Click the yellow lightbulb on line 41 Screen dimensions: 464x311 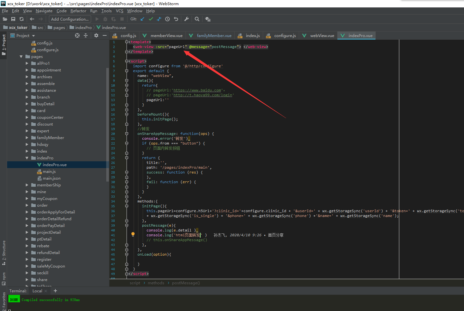point(133,234)
